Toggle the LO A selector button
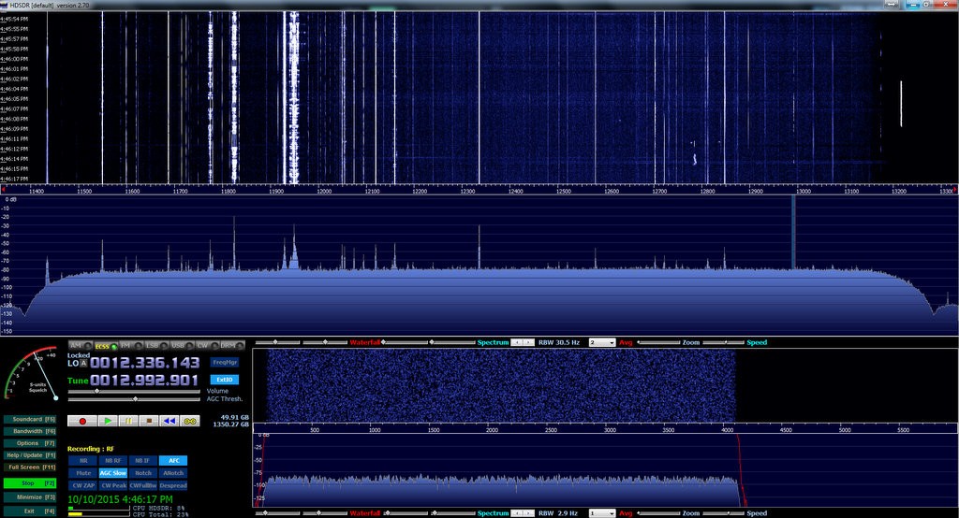This screenshot has height=518, width=959. (83, 364)
